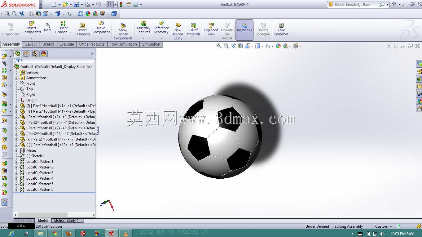Open the Custom units dropdown in status bar
The image size is (422, 237).
coord(384,226)
